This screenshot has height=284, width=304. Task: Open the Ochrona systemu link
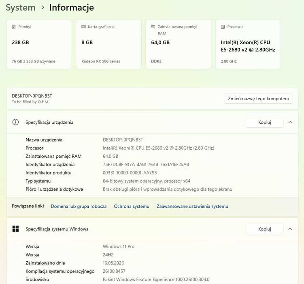132,206
